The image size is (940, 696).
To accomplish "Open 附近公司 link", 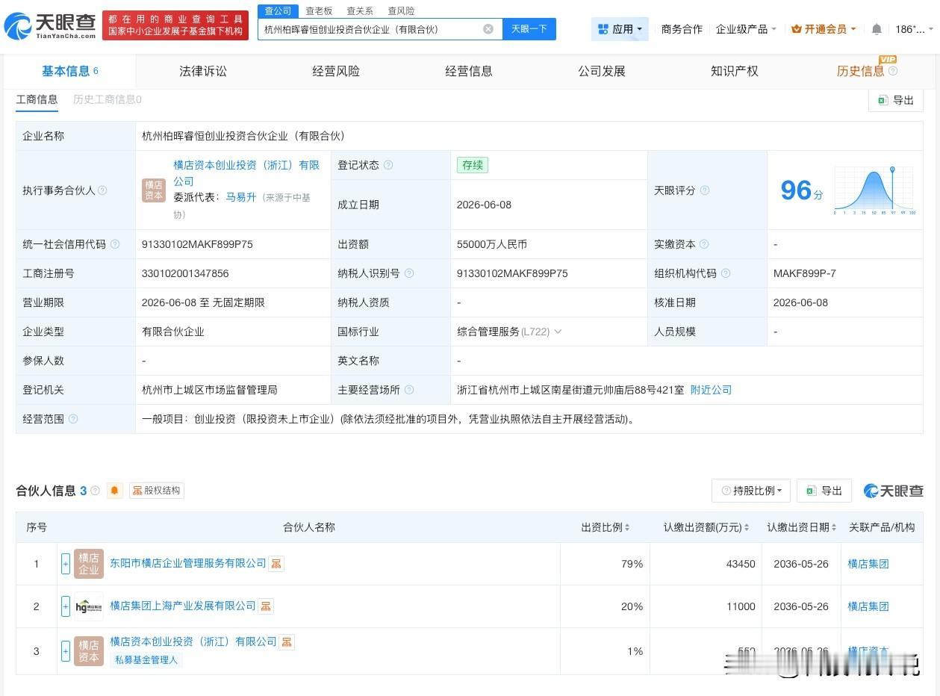I will tap(711, 390).
